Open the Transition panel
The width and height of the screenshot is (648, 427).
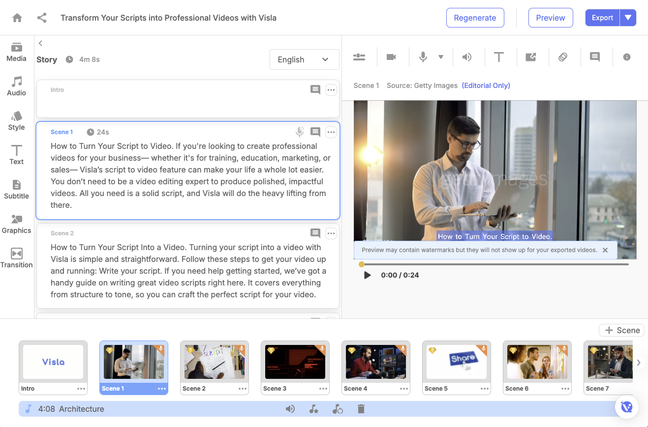pos(16,258)
